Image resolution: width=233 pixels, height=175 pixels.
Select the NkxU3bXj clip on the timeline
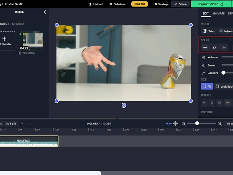pos(29,141)
